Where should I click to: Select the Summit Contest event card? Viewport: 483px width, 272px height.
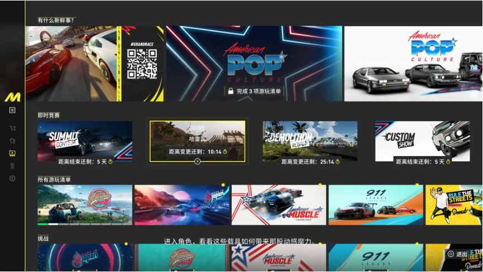(x=85, y=142)
